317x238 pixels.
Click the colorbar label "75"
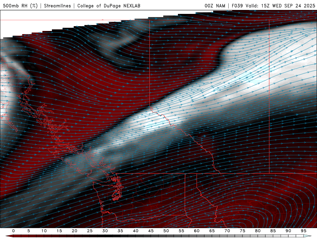tap(242, 231)
